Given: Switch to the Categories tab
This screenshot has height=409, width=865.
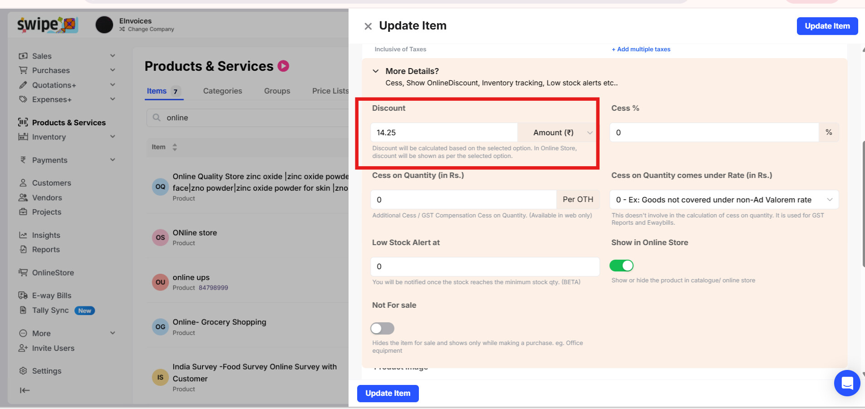Looking at the screenshot, I should tap(222, 91).
